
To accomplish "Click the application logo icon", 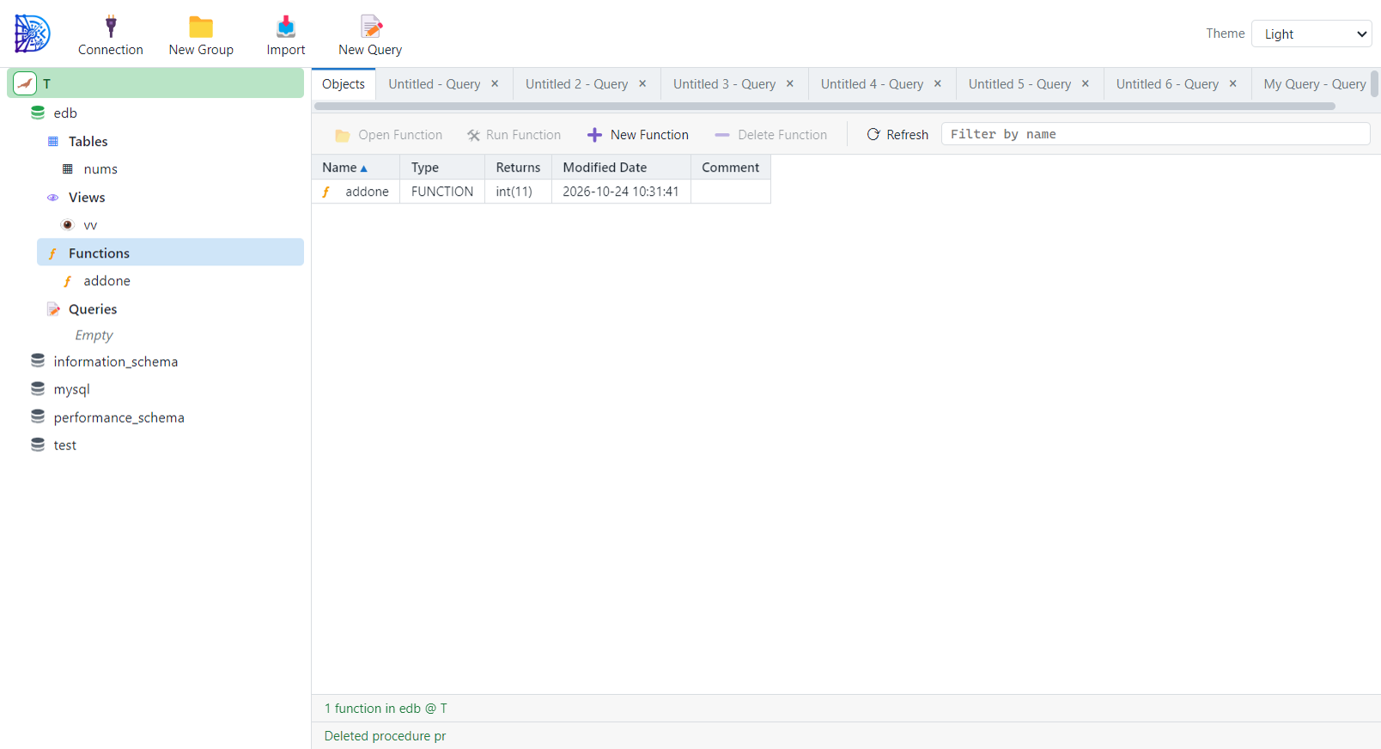I will 32,33.
